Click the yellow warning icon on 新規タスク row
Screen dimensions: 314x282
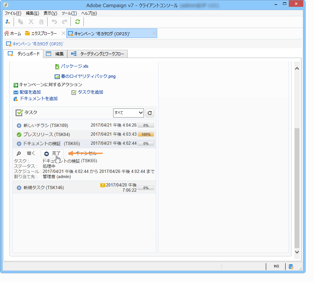[x=103, y=186]
